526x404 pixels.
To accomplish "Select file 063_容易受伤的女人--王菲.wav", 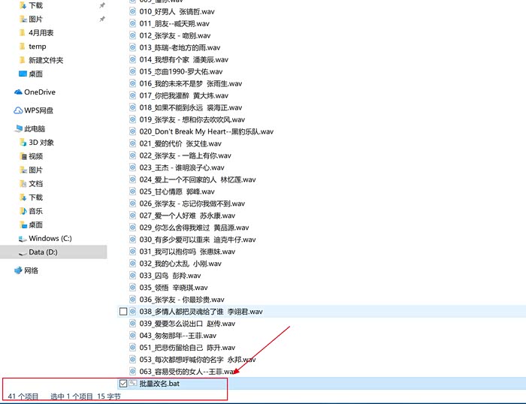I will click(x=187, y=372).
